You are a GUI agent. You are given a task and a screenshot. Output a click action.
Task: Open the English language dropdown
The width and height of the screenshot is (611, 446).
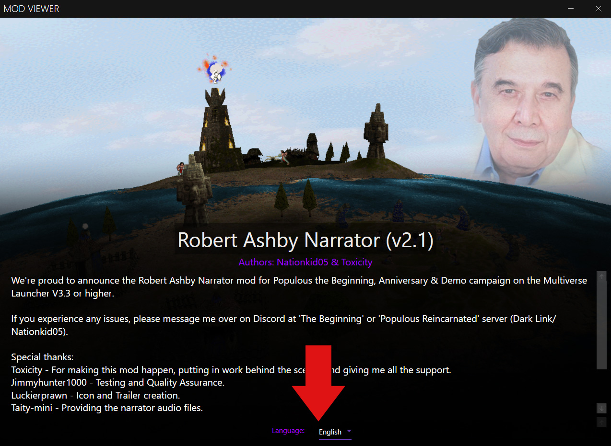[x=335, y=432]
